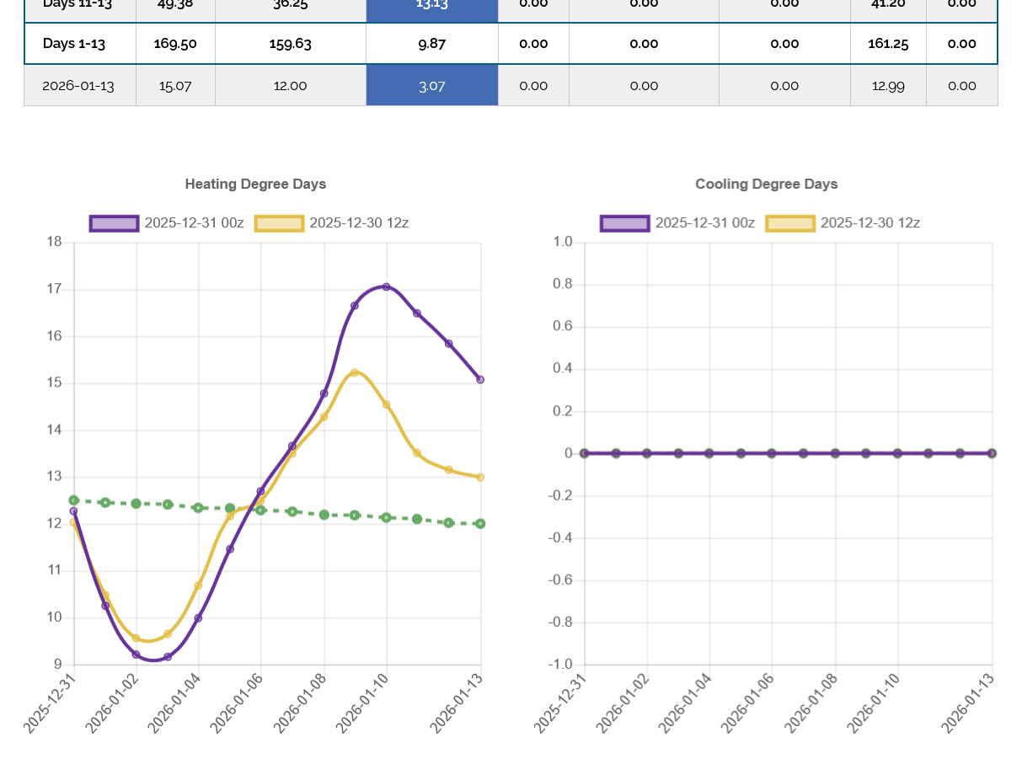The image size is (1022, 759).
Task: Select the 169.50 total cell
Action: 175,44
